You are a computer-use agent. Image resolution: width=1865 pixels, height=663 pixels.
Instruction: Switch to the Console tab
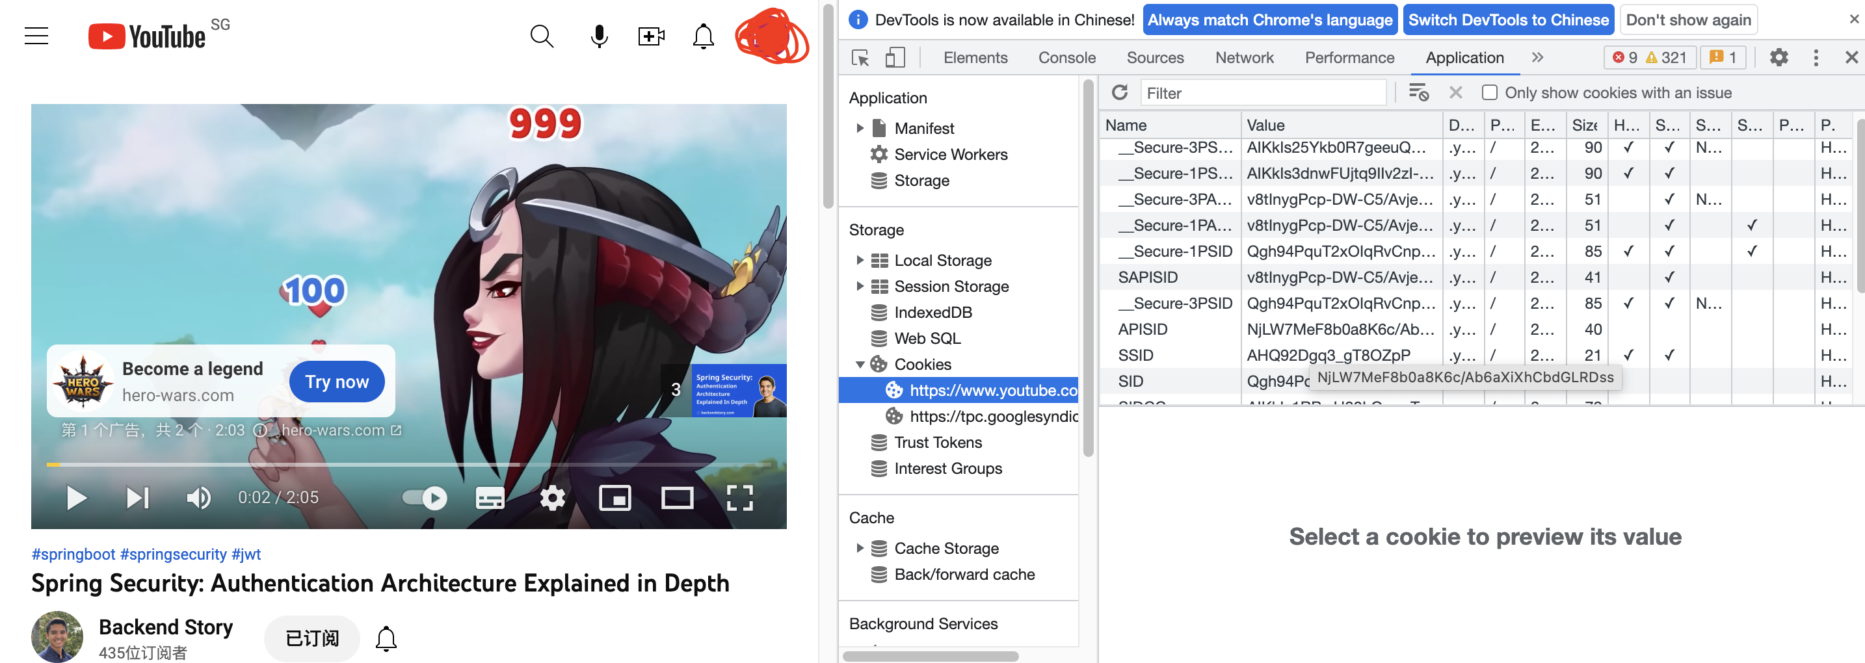coord(1066,58)
